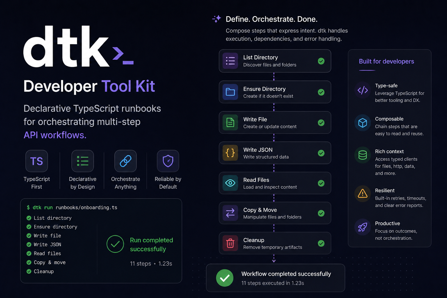Click the green check on Read Files card
Viewport: 447px width, 298px height.
click(321, 183)
